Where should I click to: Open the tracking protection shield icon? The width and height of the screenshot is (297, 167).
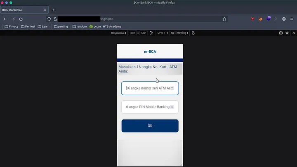point(49,19)
